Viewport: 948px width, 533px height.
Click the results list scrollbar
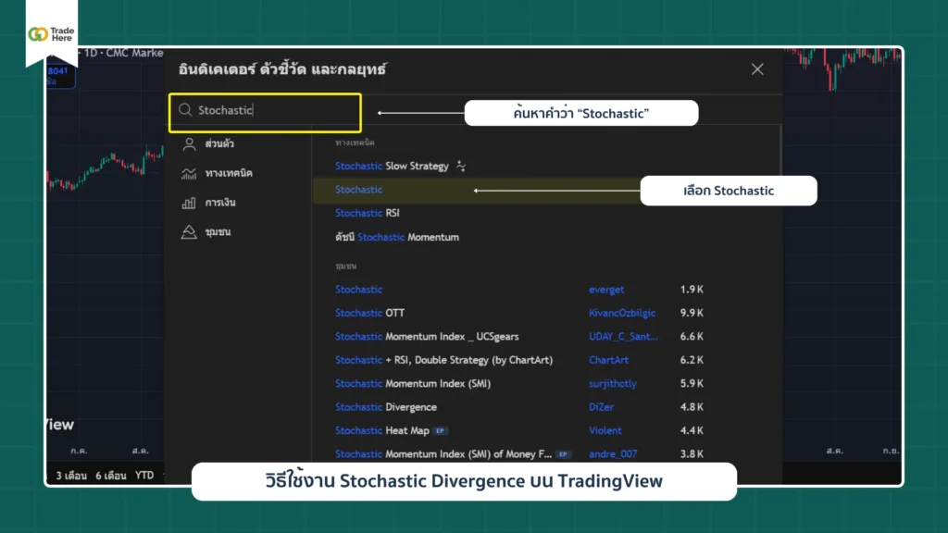pos(780,151)
